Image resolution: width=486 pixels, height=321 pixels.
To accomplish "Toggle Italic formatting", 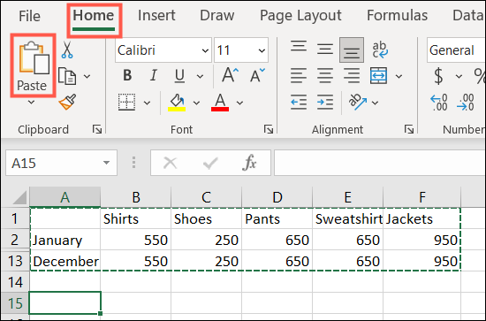I will click(x=154, y=75).
